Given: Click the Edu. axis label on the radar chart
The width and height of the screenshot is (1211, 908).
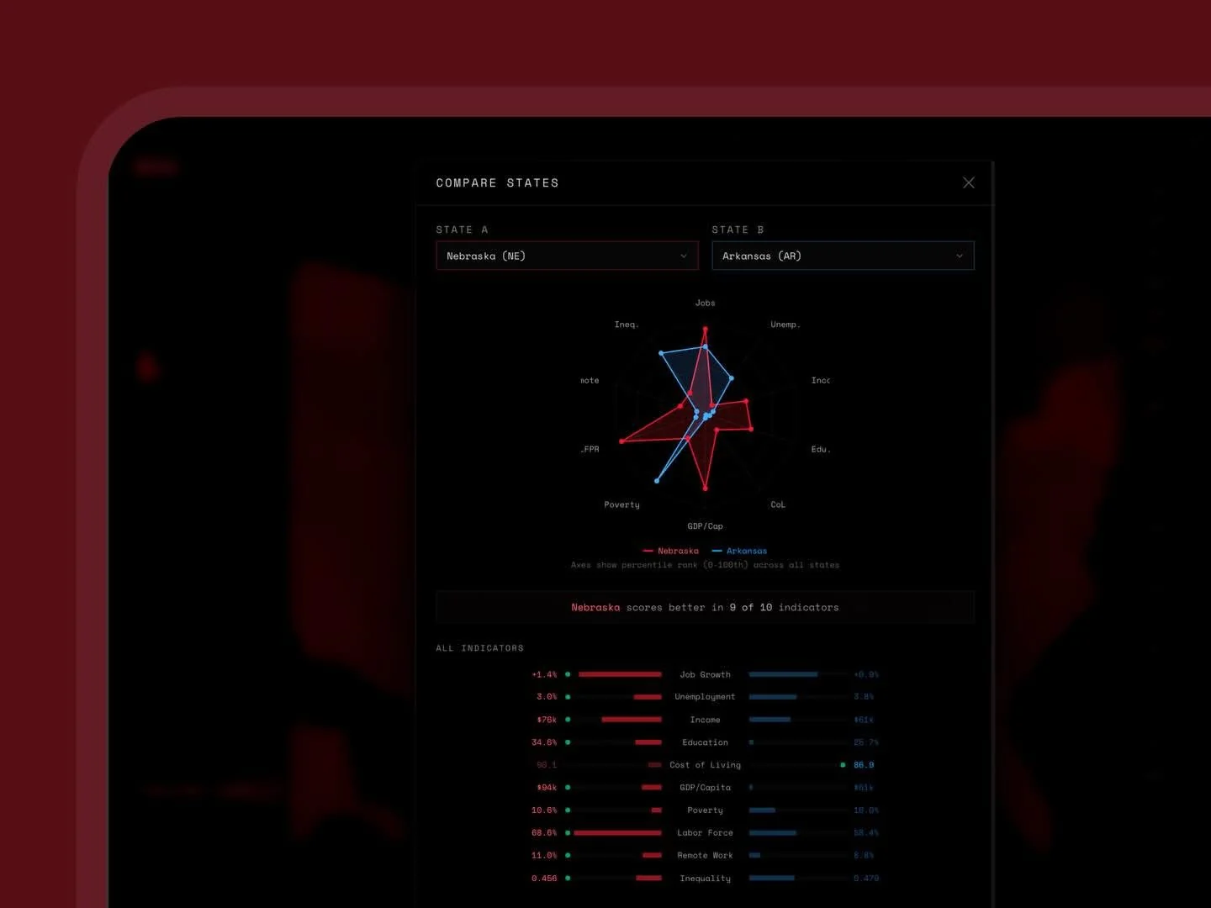Looking at the screenshot, I should tap(821, 449).
